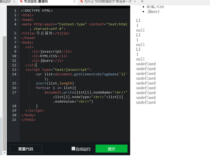Click the for(var i in list) line
Viewport: 210px width, 157px height.
click(56, 88)
